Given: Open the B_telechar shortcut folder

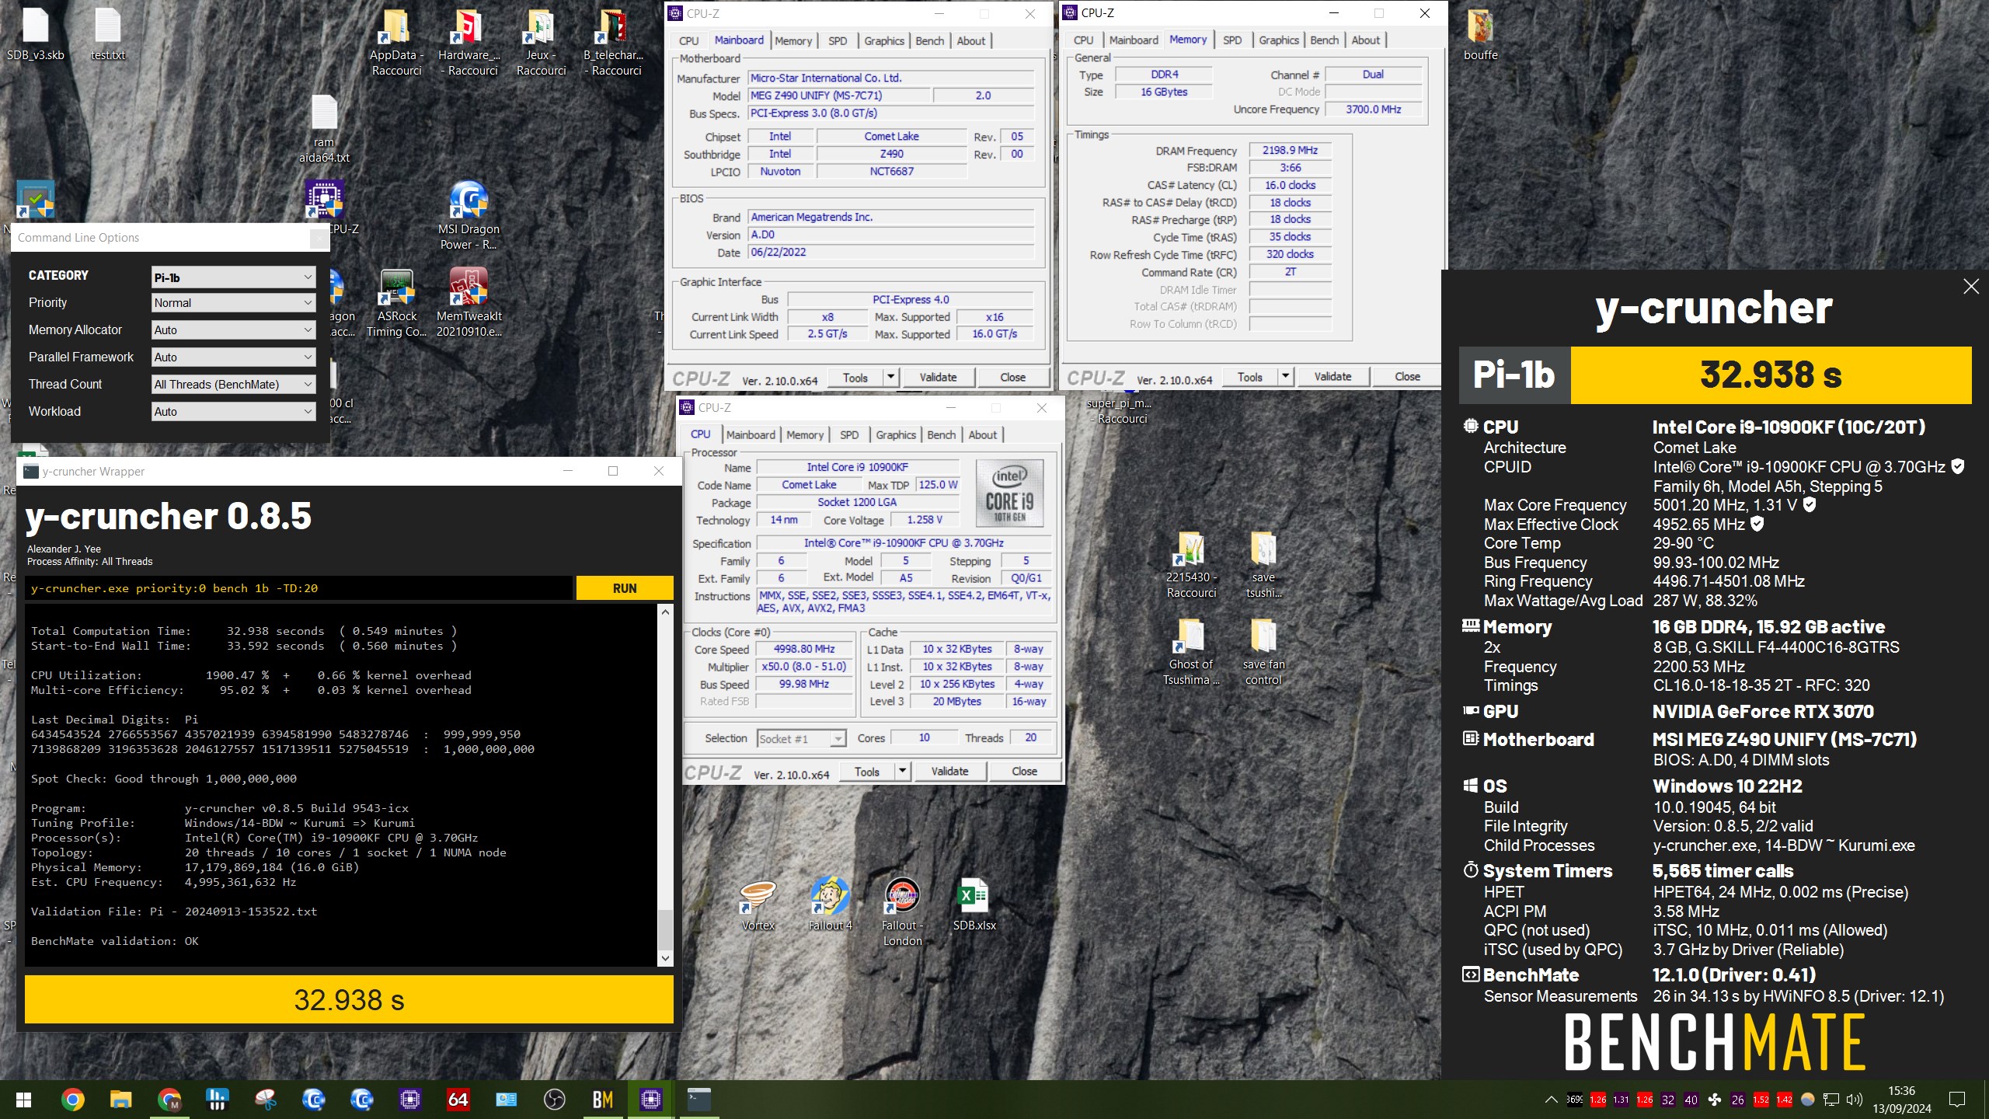Looking at the screenshot, I should tap(613, 43).
